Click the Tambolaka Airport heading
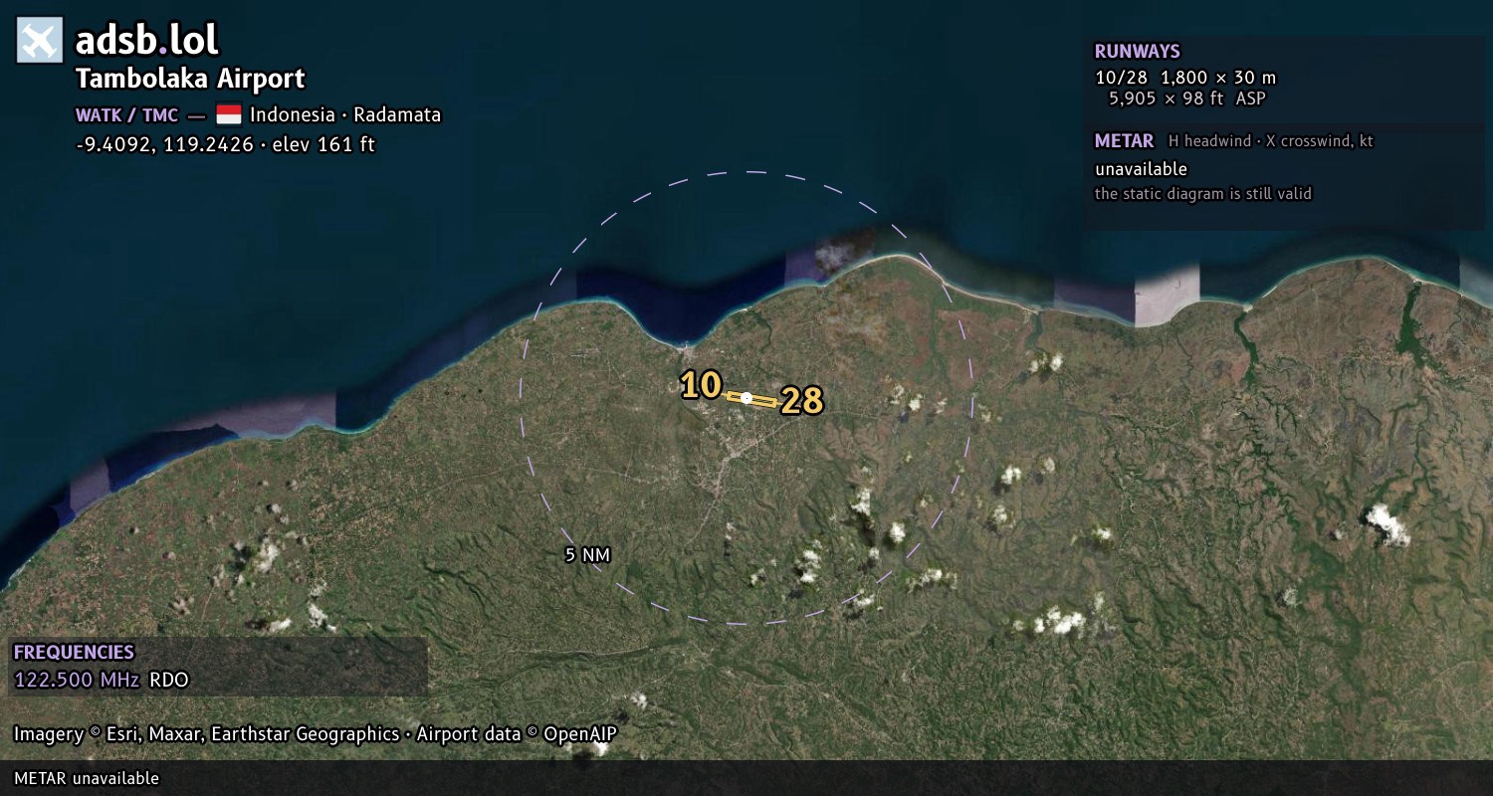 click(190, 79)
